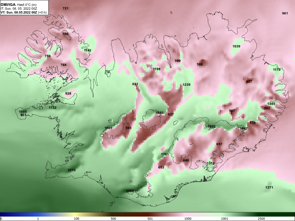Viewport: 295px width, 221px height.
Task: Click the 1173 value label
Action: click(x=277, y=70)
